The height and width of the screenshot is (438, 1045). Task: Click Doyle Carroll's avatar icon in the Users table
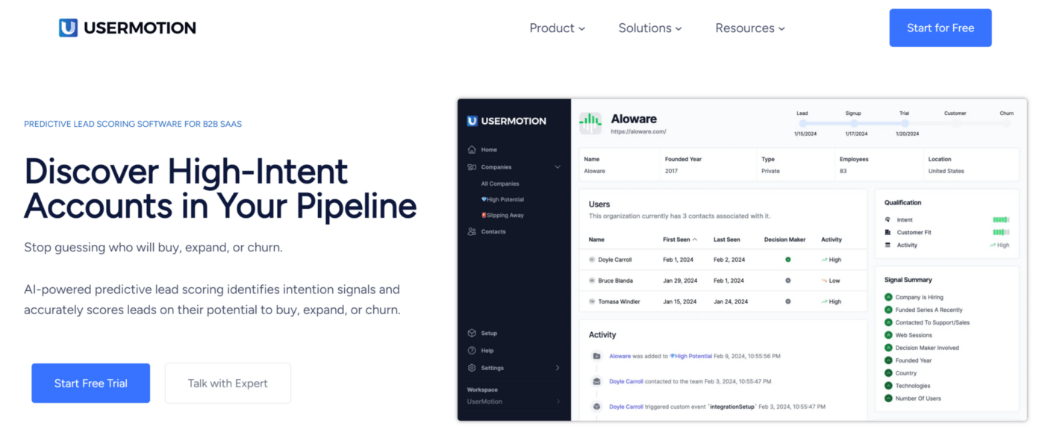tap(592, 260)
